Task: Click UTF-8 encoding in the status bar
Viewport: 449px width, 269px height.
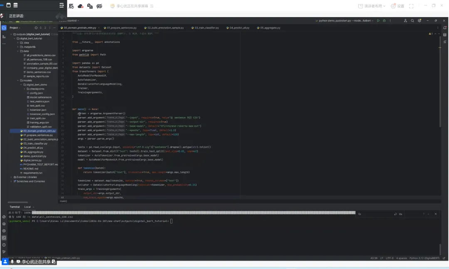Action: pyautogui.click(x=390, y=258)
